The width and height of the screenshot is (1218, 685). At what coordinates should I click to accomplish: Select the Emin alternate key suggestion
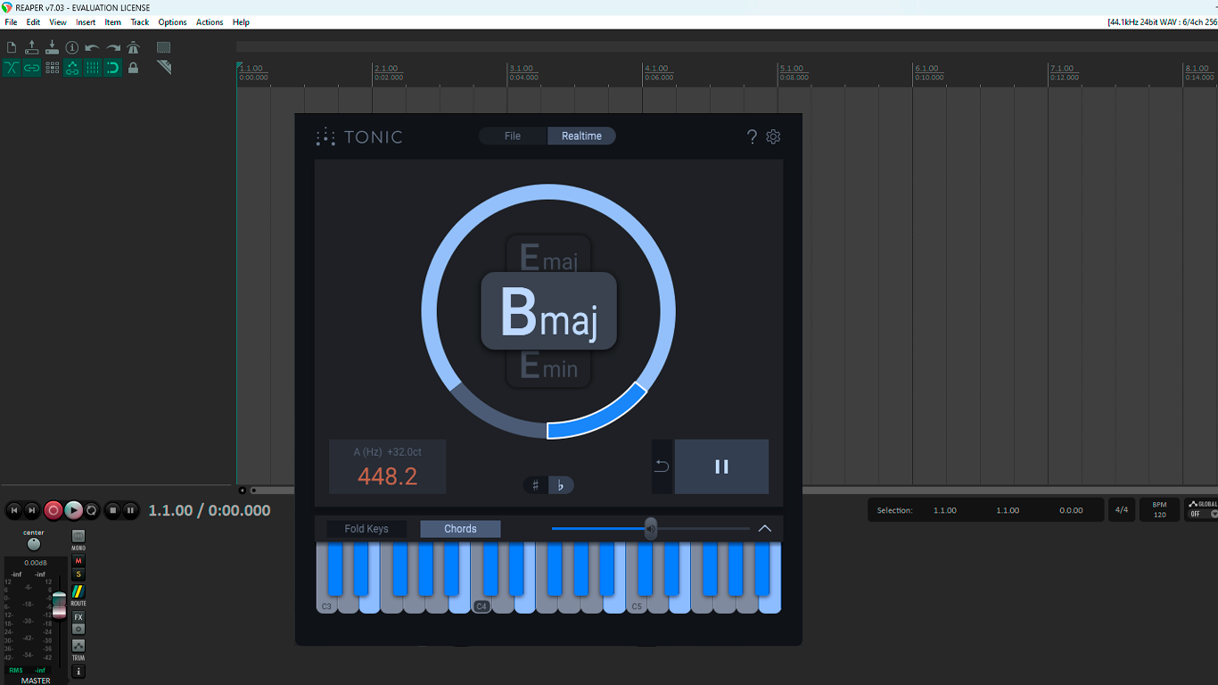click(x=548, y=367)
